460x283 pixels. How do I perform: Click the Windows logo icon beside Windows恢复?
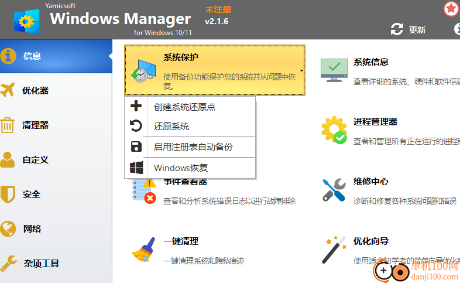tap(136, 168)
